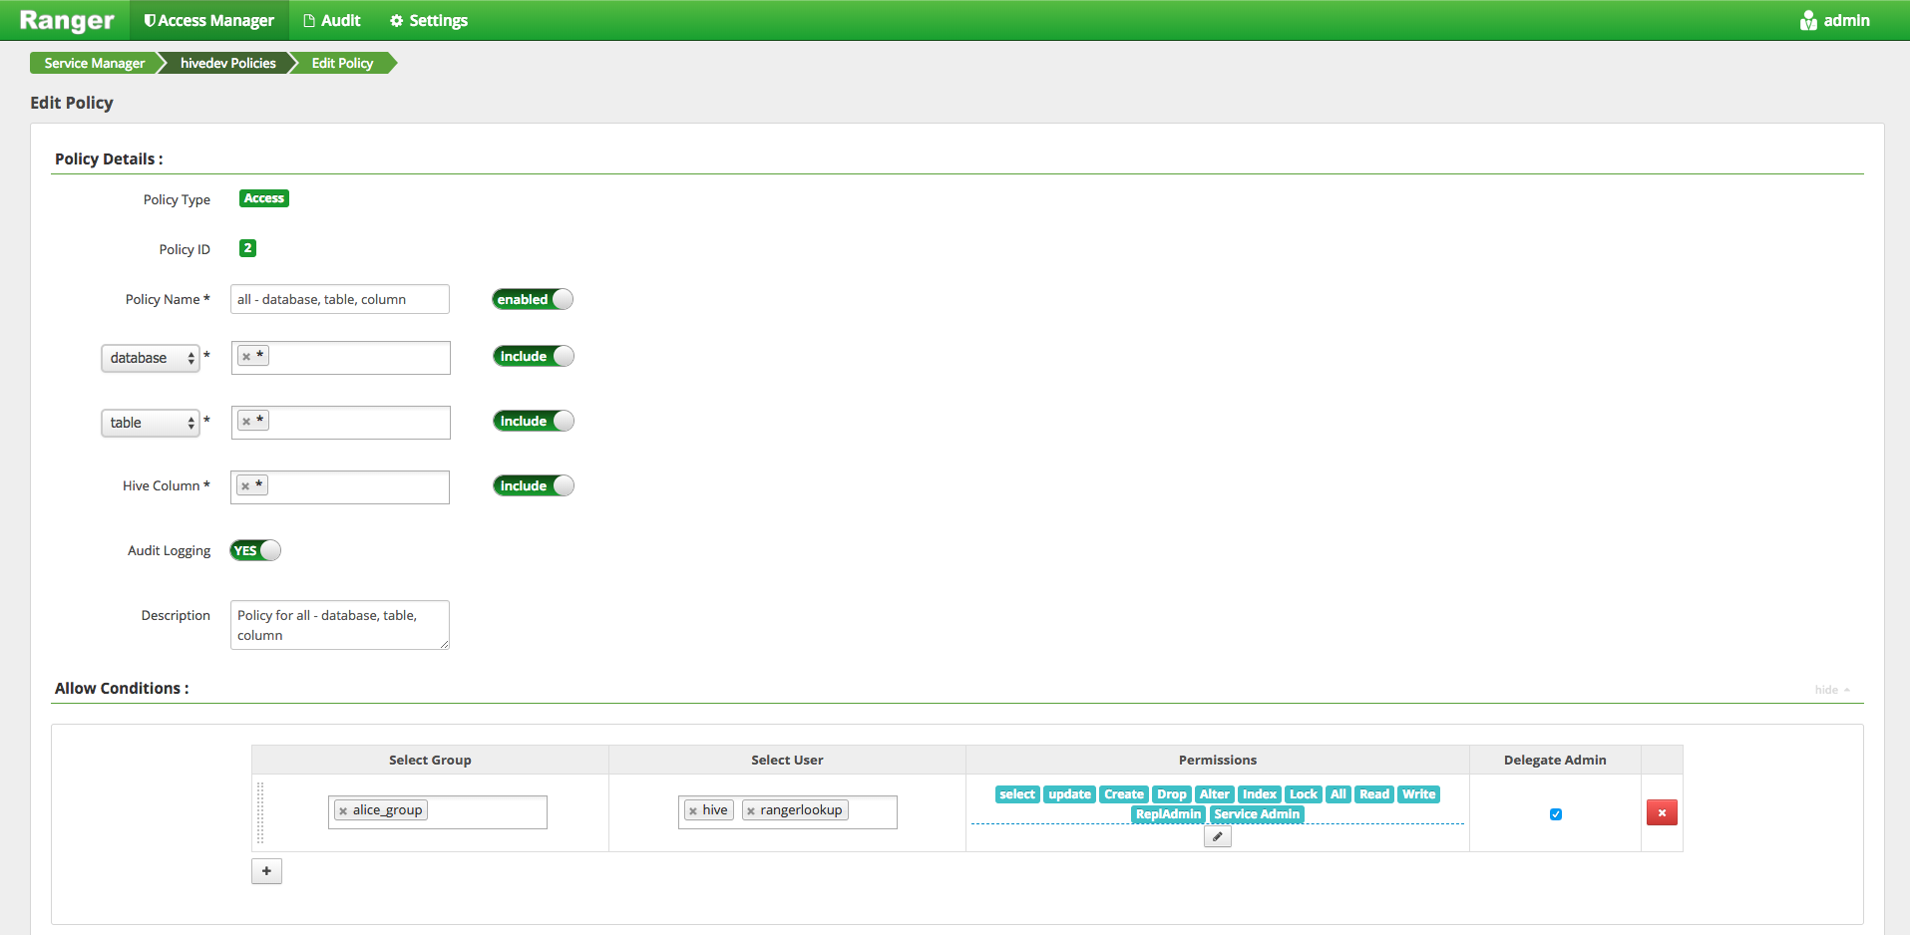Click the ReplAdmin permission tag
This screenshot has height=935, width=1910.
1168,814
